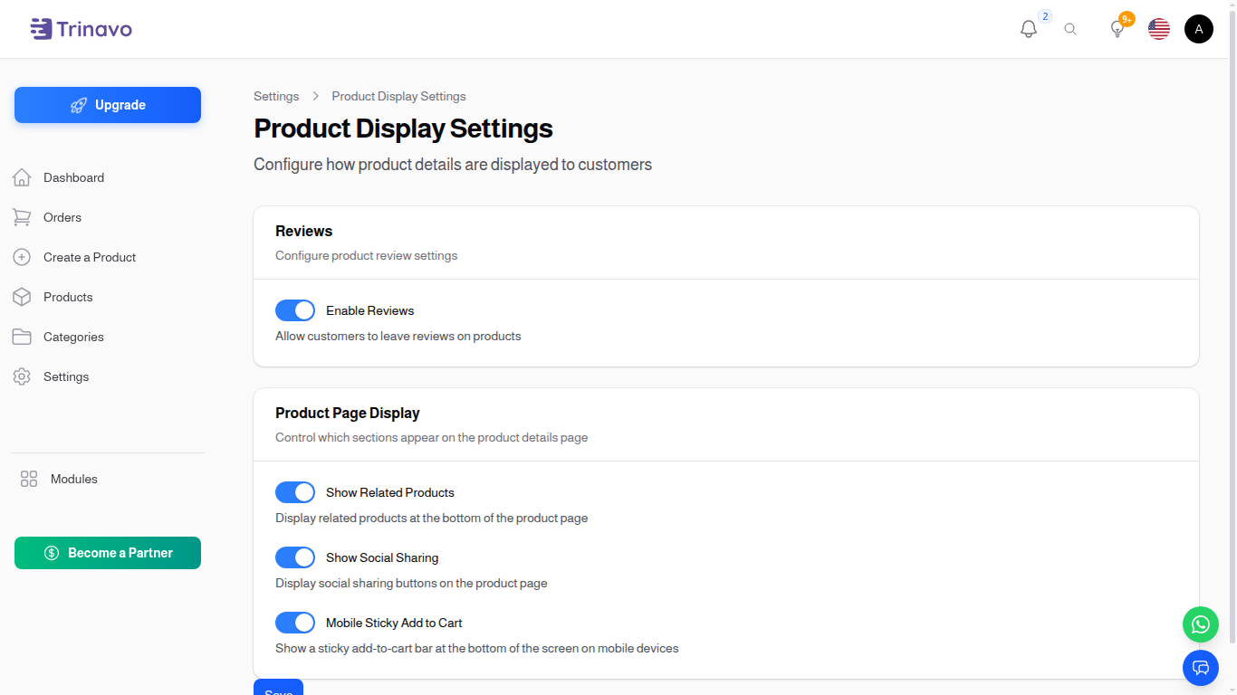Image resolution: width=1237 pixels, height=695 pixels.
Task: Click Settings breadcrumb link
Action: (x=276, y=96)
